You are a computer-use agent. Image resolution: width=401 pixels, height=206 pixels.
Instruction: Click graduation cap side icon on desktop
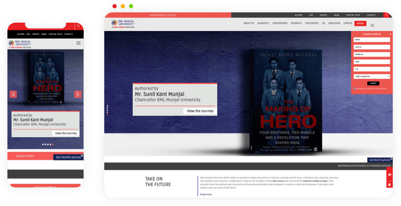(x=389, y=175)
